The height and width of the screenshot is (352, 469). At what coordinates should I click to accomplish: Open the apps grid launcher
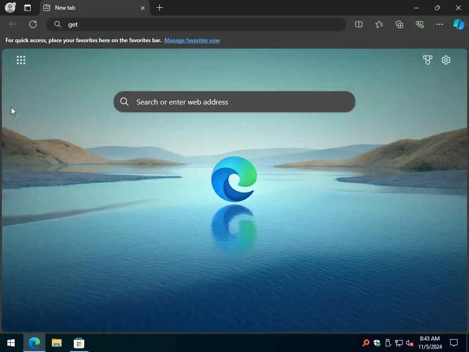click(21, 60)
